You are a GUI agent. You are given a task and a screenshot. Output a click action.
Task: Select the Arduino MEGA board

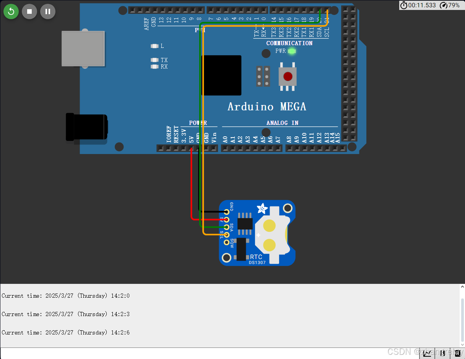tap(267, 107)
